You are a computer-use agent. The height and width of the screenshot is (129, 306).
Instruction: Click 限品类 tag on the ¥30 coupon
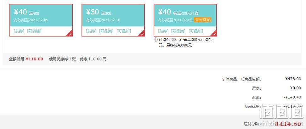click(x=106, y=31)
